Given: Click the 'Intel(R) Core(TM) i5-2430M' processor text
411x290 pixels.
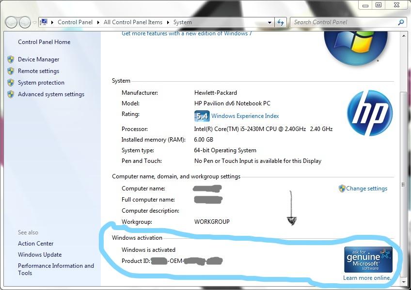Looking at the screenshot, I should point(263,129).
